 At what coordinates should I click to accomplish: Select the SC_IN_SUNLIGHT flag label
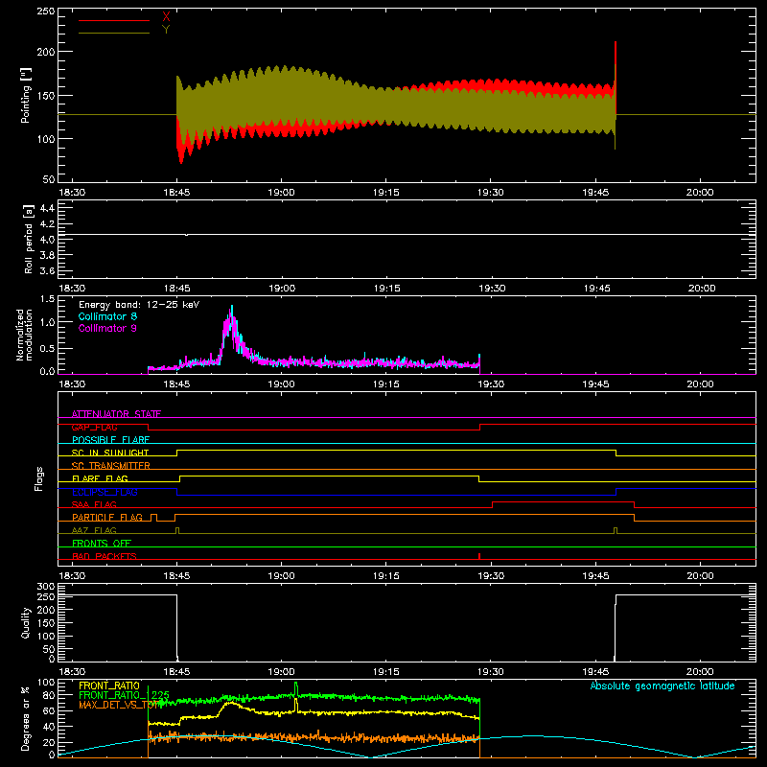click(x=110, y=453)
